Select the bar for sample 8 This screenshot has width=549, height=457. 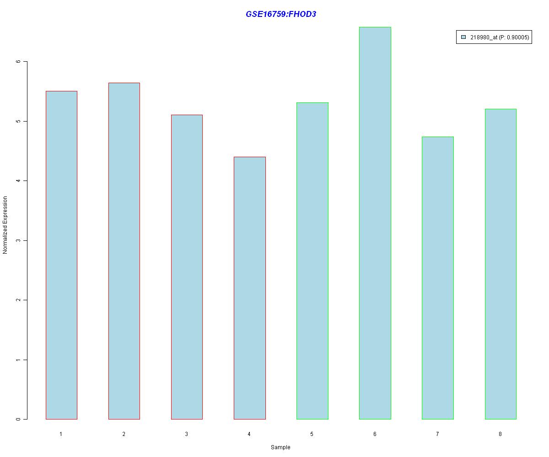click(x=501, y=264)
